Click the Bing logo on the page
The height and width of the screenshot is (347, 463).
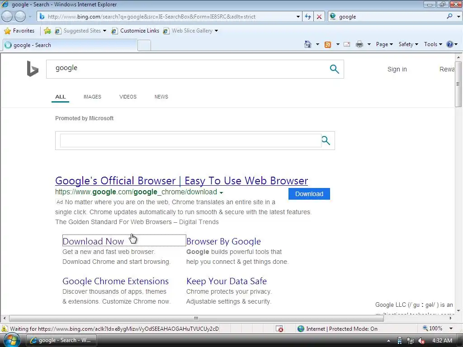point(33,69)
